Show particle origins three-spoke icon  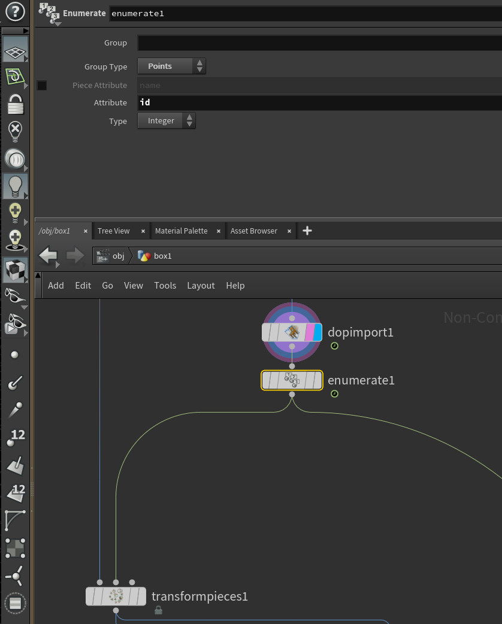(15, 575)
